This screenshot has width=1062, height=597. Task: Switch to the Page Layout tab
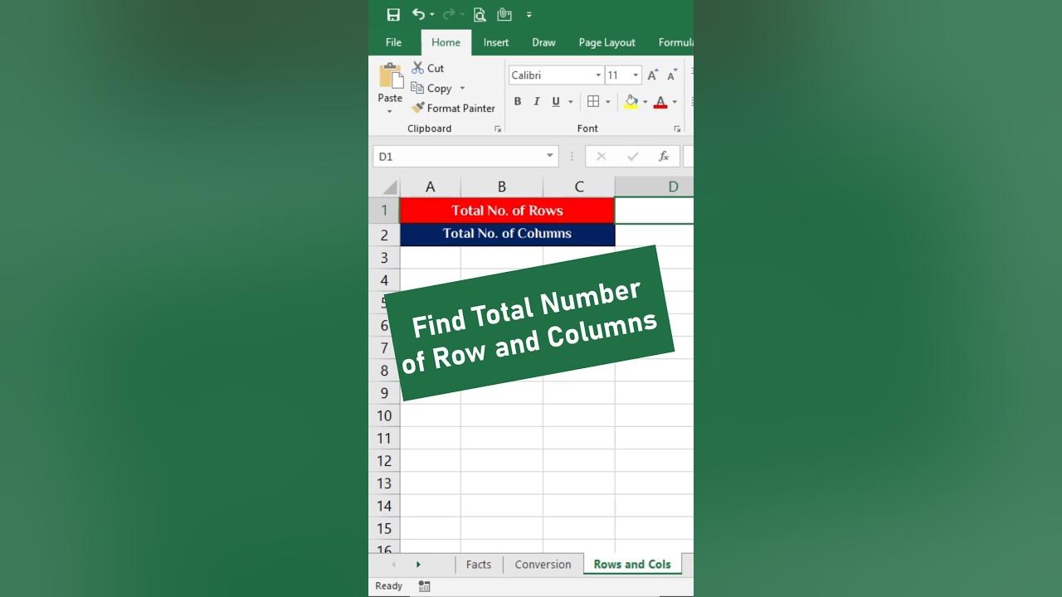coord(607,42)
